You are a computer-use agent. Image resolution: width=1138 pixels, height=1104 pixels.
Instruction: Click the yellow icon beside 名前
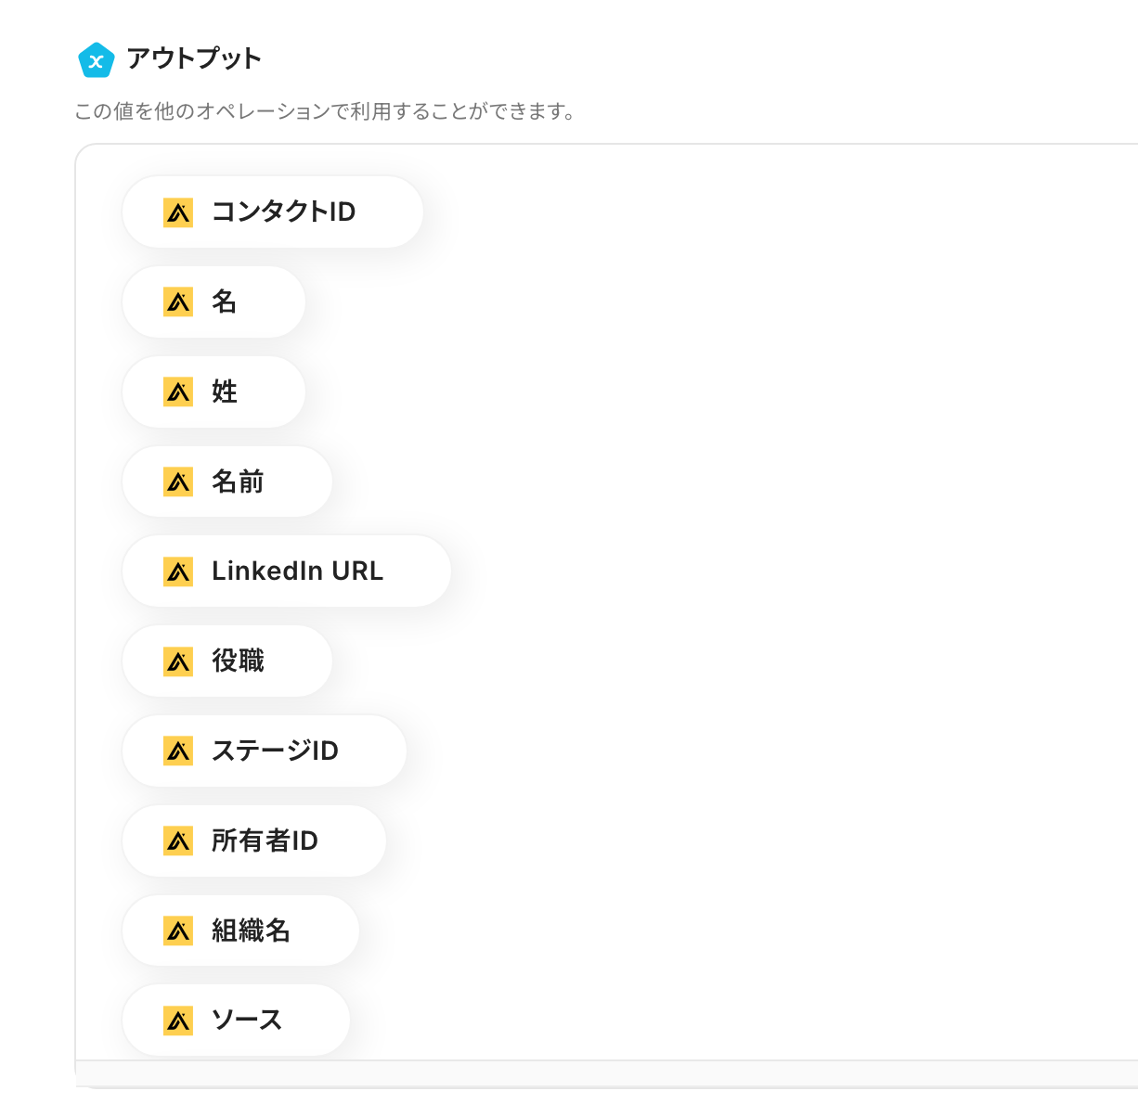coord(178,482)
